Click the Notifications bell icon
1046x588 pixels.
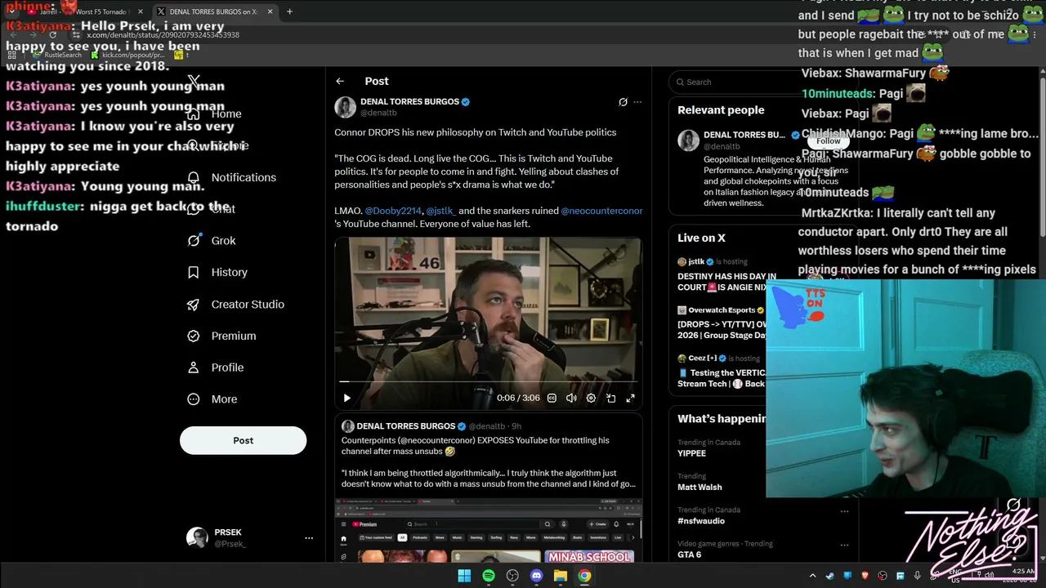(194, 177)
